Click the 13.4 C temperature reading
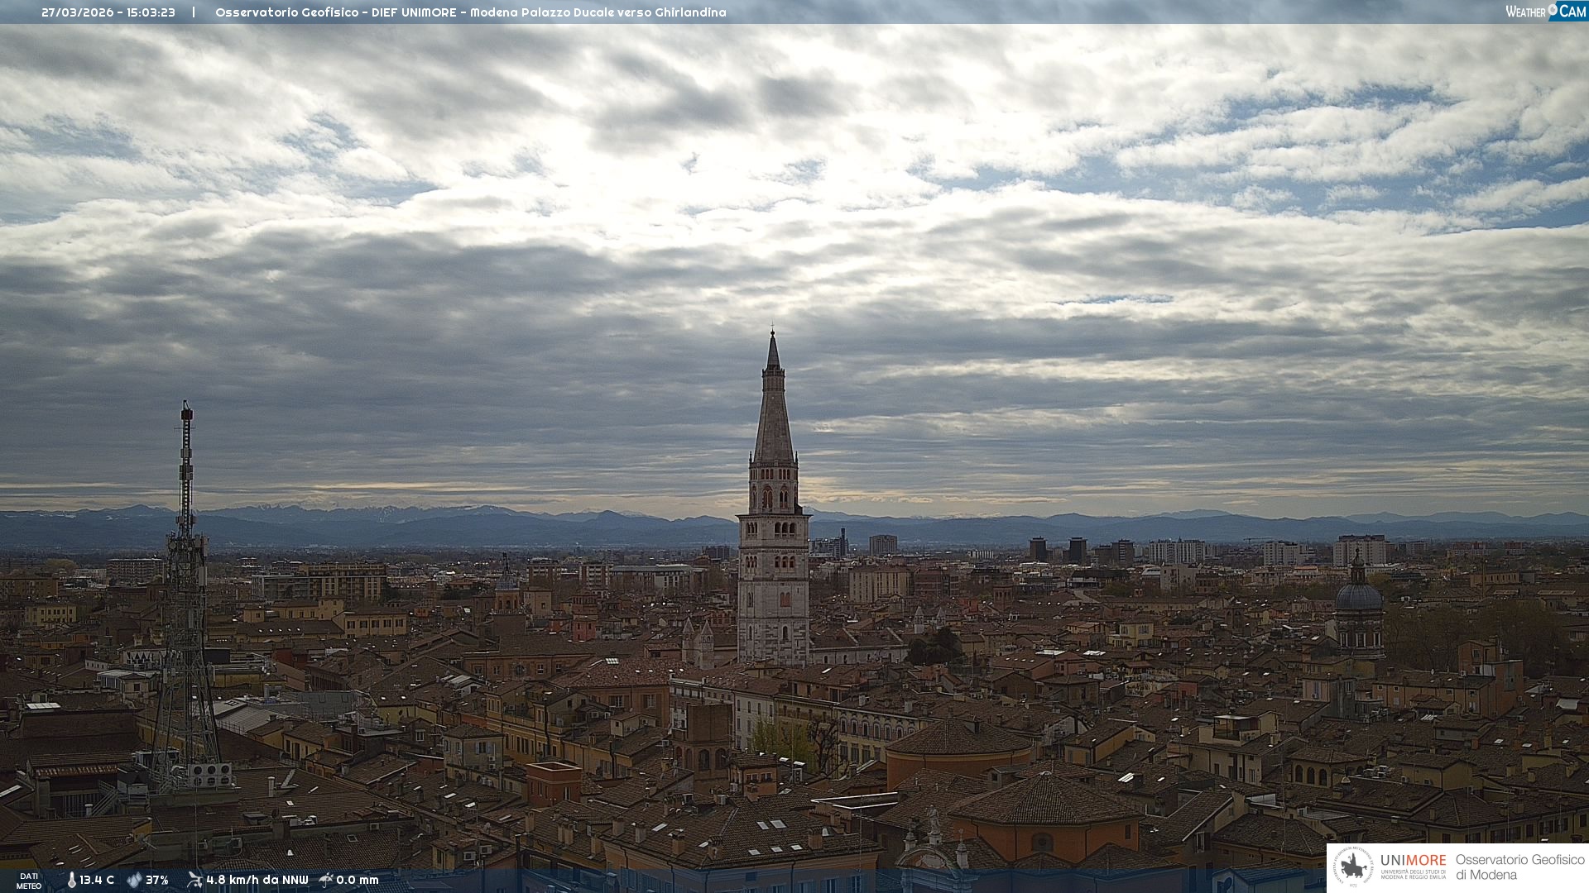This screenshot has height=893, width=1589. pos(97,881)
